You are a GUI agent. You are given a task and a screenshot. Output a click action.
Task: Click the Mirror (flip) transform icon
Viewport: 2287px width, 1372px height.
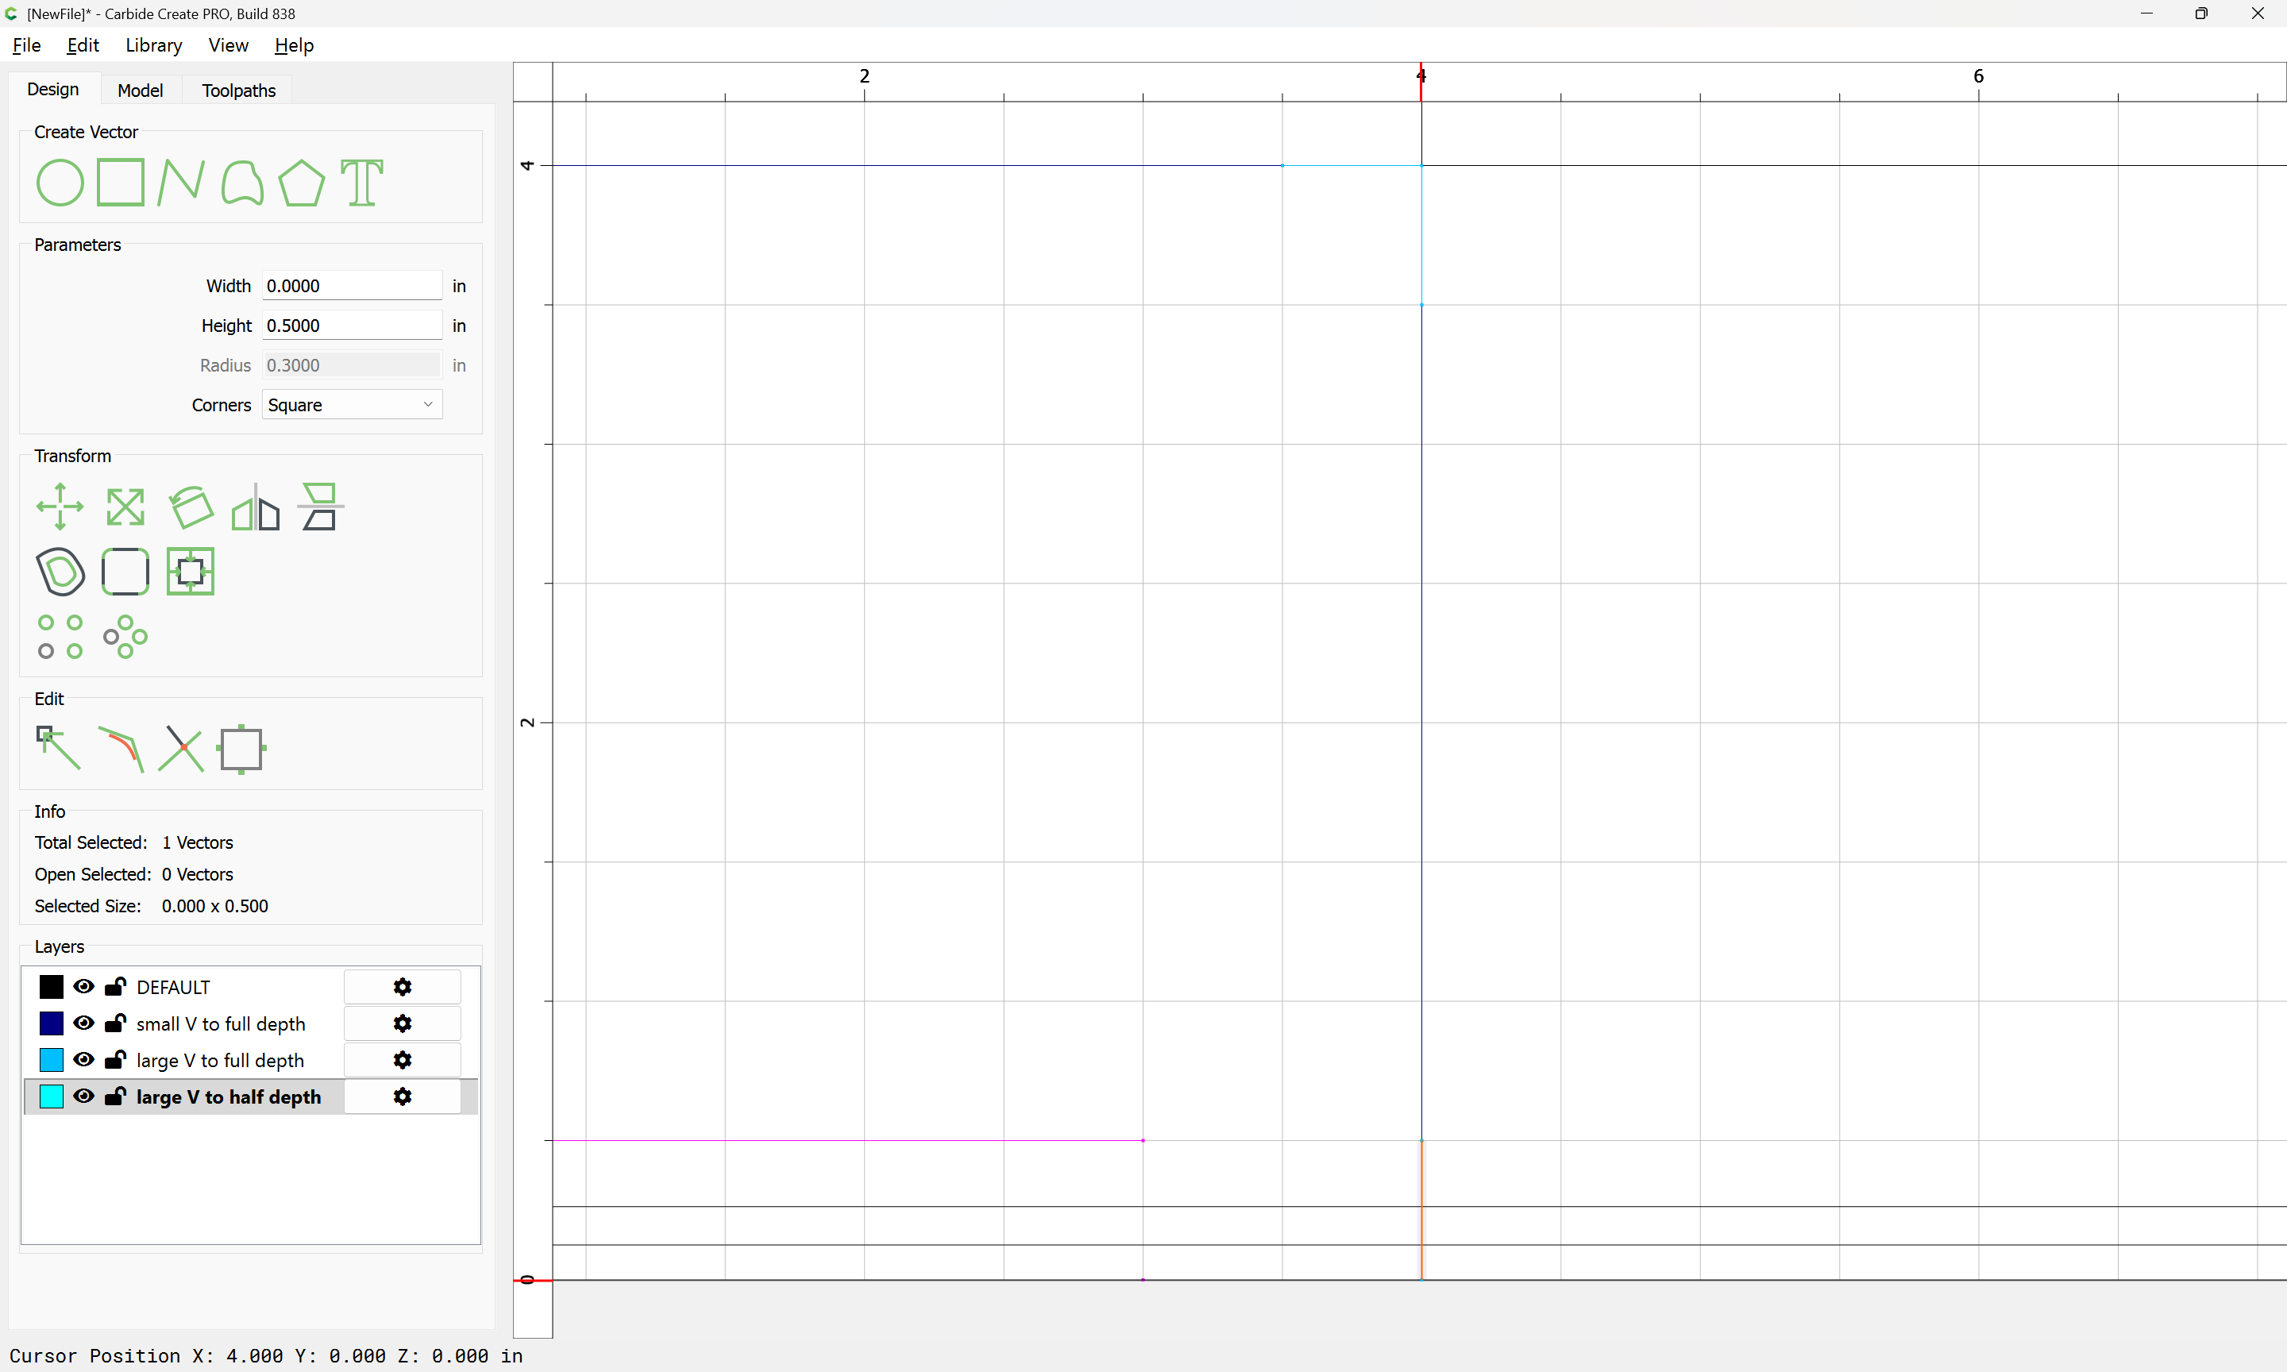tap(255, 507)
